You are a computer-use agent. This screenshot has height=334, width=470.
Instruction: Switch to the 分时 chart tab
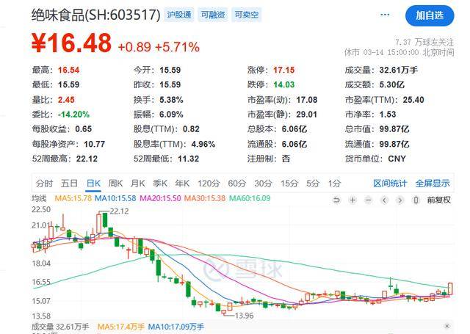pos(44,183)
